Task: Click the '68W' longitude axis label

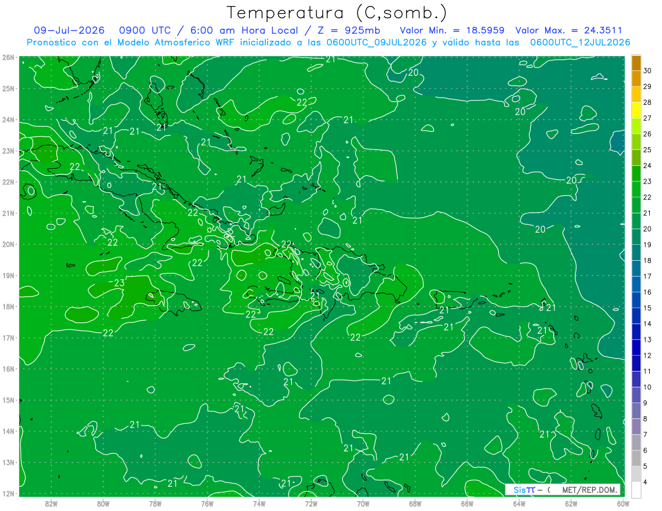Action: [415, 503]
